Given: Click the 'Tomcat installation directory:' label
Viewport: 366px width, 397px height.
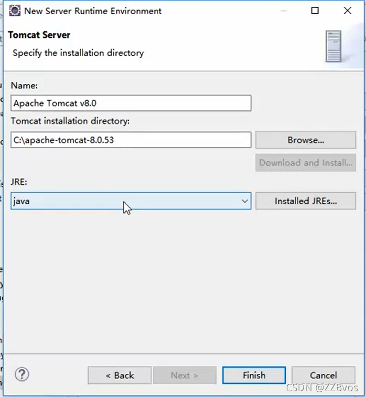Looking at the screenshot, I should [70, 121].
